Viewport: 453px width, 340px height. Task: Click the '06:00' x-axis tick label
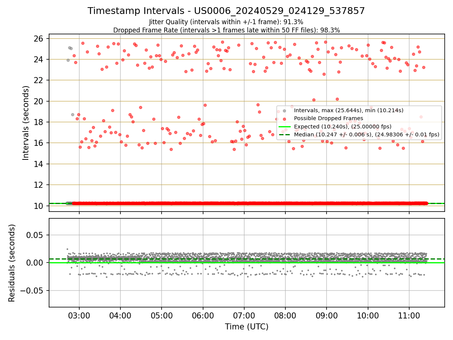click(203, 315)
